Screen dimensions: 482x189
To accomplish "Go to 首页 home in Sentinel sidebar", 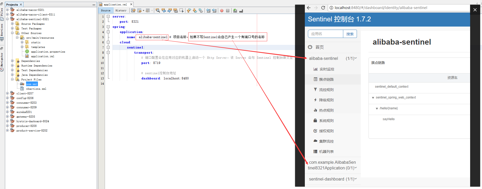I will 316,47.
